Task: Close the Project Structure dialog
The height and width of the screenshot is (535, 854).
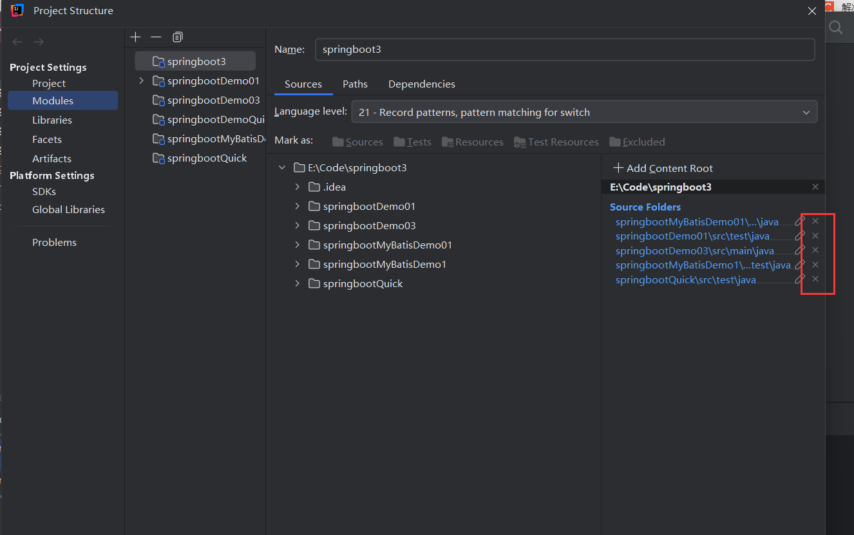Action: click(812, 11)
